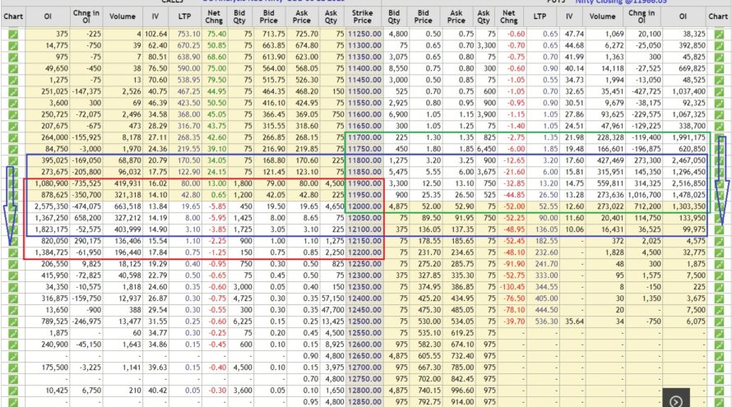Open strike price link 11500.00
Image resolution: width=732 pixels, height=407 pixels.
(x=364, y=91)
